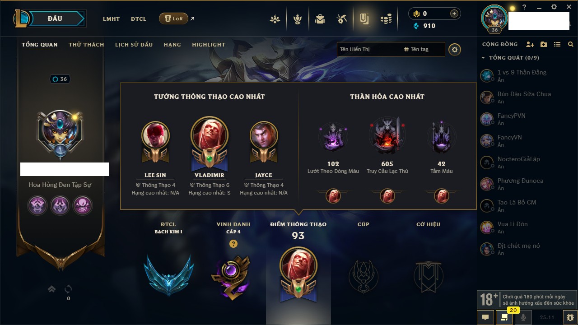Viewport: 578px width, 325px height.
Task: Expand the rank arrow below profile banner
Action: click(51, 289)
